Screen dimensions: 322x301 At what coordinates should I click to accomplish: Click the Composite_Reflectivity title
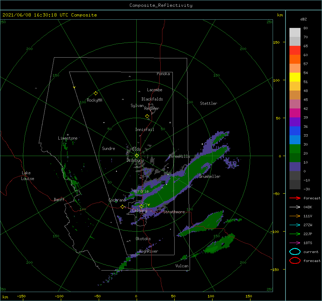161,5
